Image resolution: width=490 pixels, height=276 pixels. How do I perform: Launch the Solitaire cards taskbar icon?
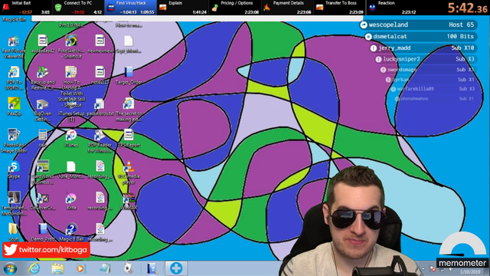(128, 268)
